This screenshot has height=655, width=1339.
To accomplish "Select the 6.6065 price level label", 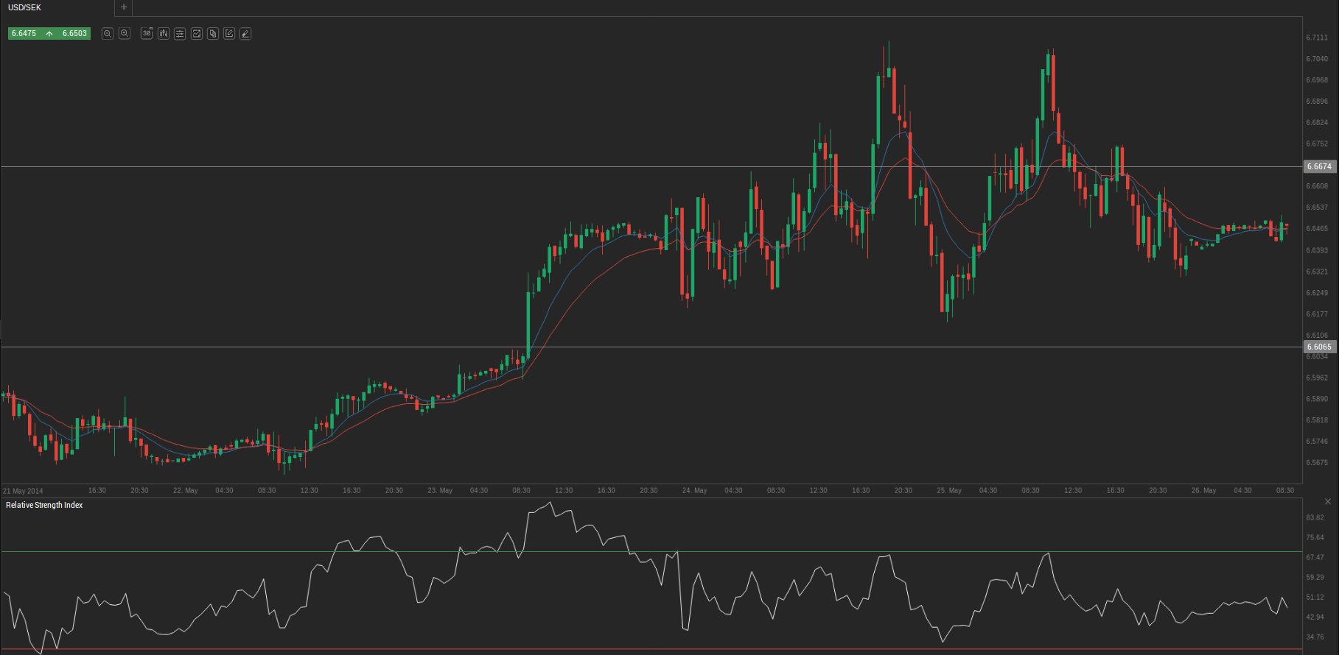I will point(1318,347).
